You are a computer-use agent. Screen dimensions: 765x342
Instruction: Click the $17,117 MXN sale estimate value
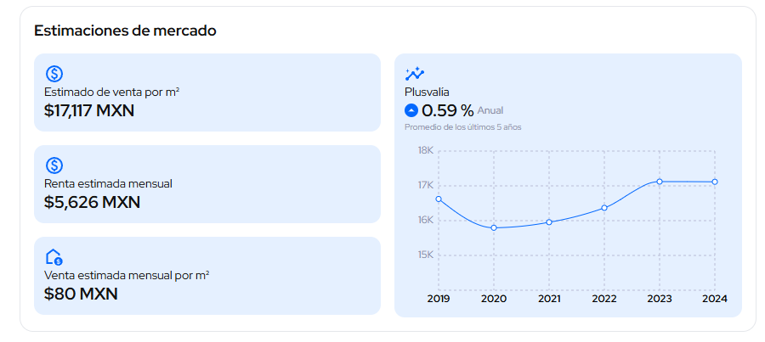coord(89,110)
